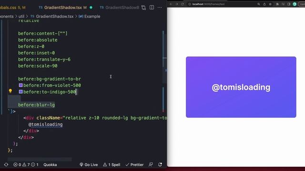Open problems errors and warnings count
The image size is (305, 171).
click(x=26, y=165)
